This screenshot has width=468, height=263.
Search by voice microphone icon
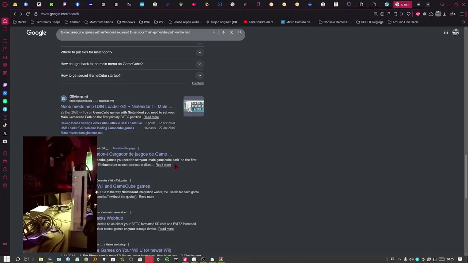223,33
